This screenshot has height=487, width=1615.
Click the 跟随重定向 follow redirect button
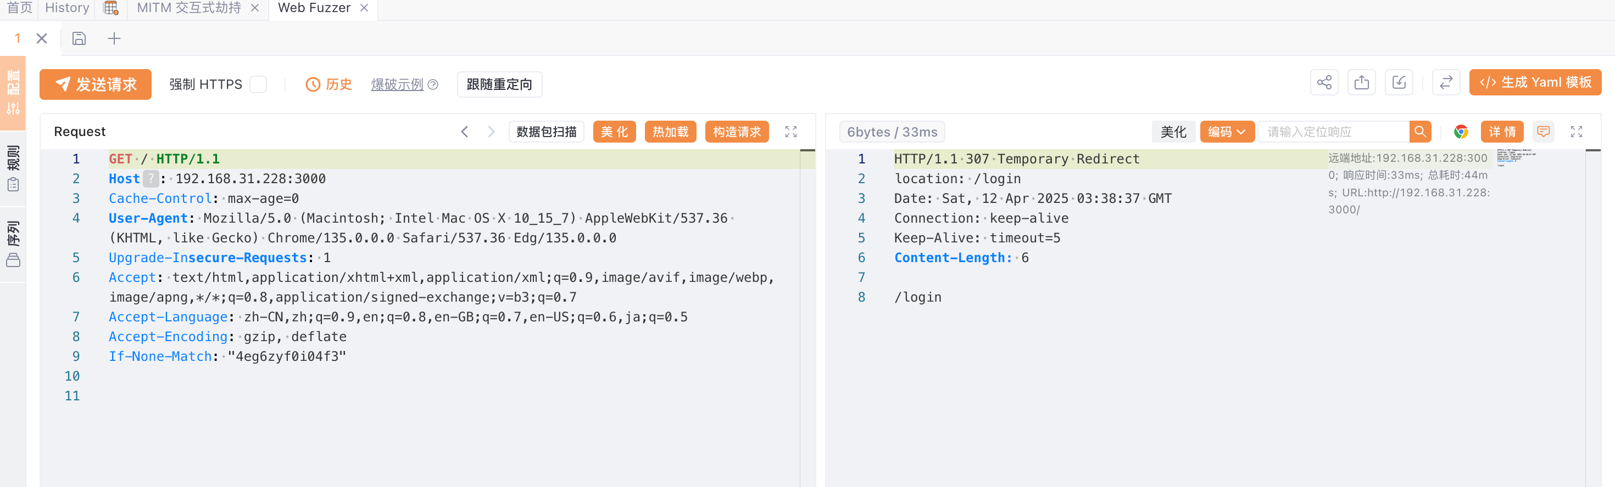500,84
